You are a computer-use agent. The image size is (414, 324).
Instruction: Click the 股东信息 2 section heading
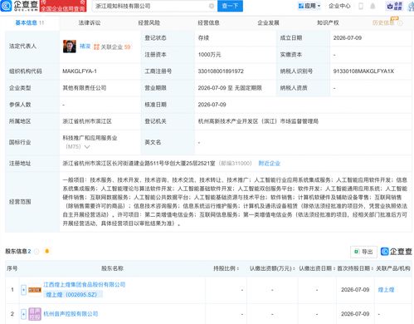(18, 252)
